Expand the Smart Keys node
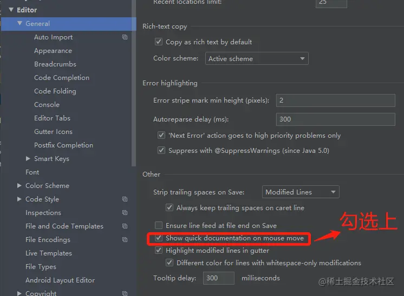The width and height of the screenshot is (404, 296). [x=28, y=159]
